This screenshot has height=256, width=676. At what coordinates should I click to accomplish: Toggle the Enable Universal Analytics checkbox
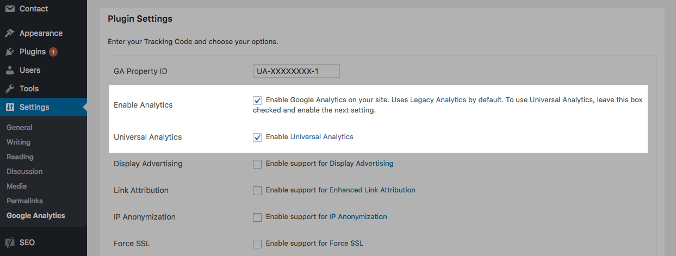tap(257, 137)
